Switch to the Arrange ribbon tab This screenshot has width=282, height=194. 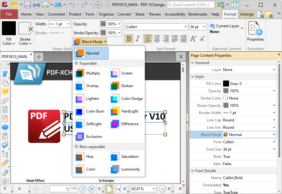(x=247, y=14)
